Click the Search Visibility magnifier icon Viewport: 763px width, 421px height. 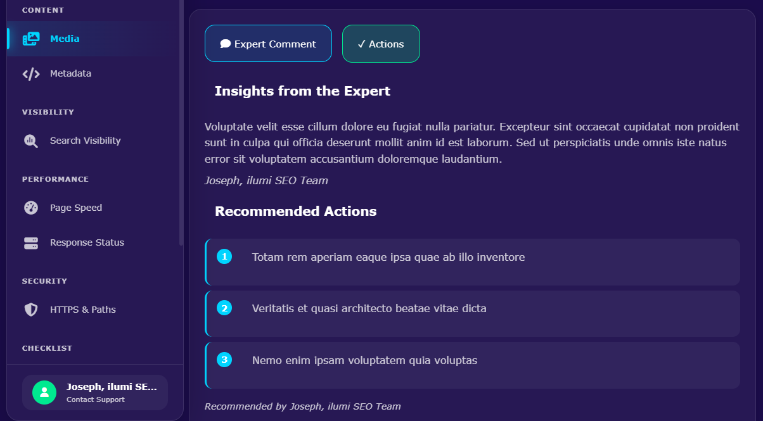tap(30, 141)
